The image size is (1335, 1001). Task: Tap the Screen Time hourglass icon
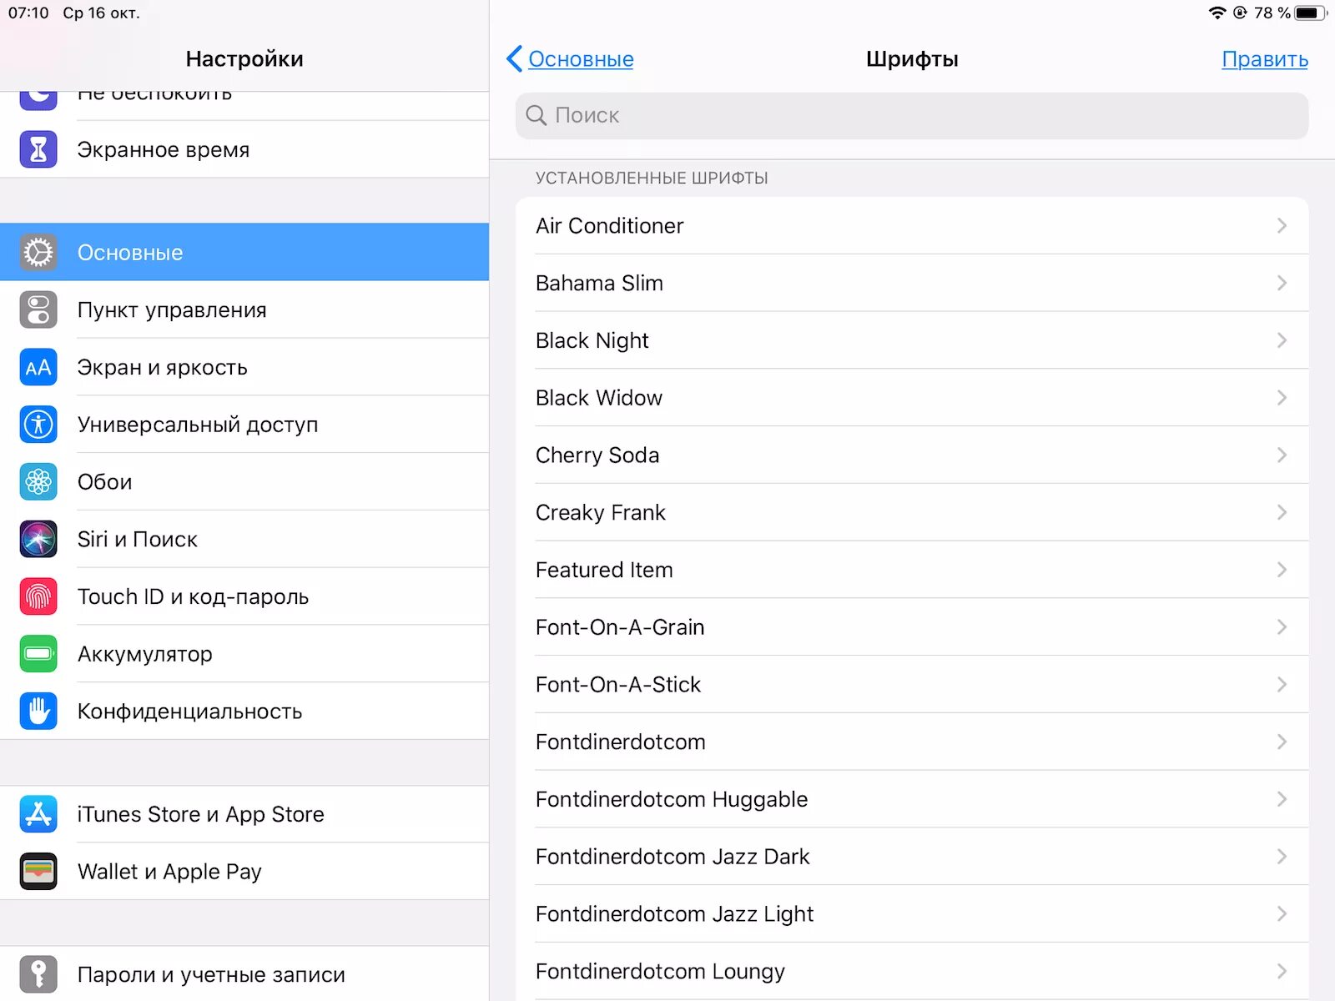click(x=38, y=150)
